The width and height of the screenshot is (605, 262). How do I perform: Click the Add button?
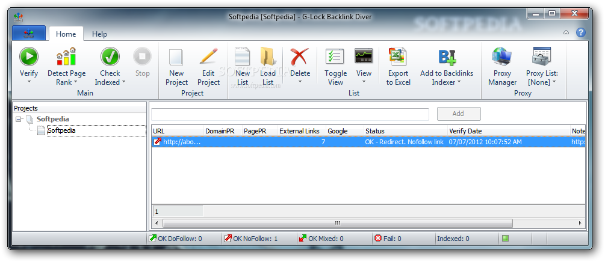(459, 114)
